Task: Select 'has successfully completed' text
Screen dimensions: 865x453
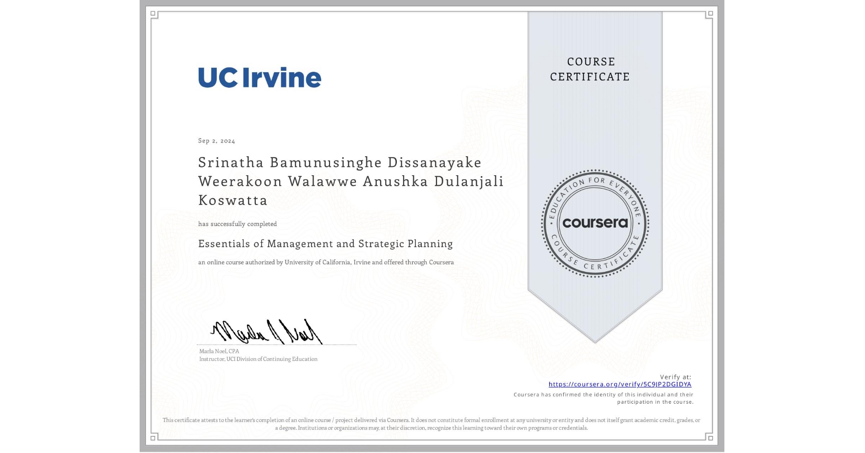Action: coord(237,224)
